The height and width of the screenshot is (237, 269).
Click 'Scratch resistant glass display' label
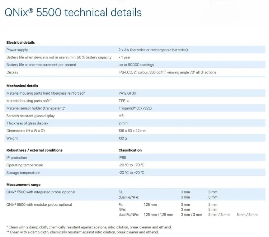click(30, 116)
